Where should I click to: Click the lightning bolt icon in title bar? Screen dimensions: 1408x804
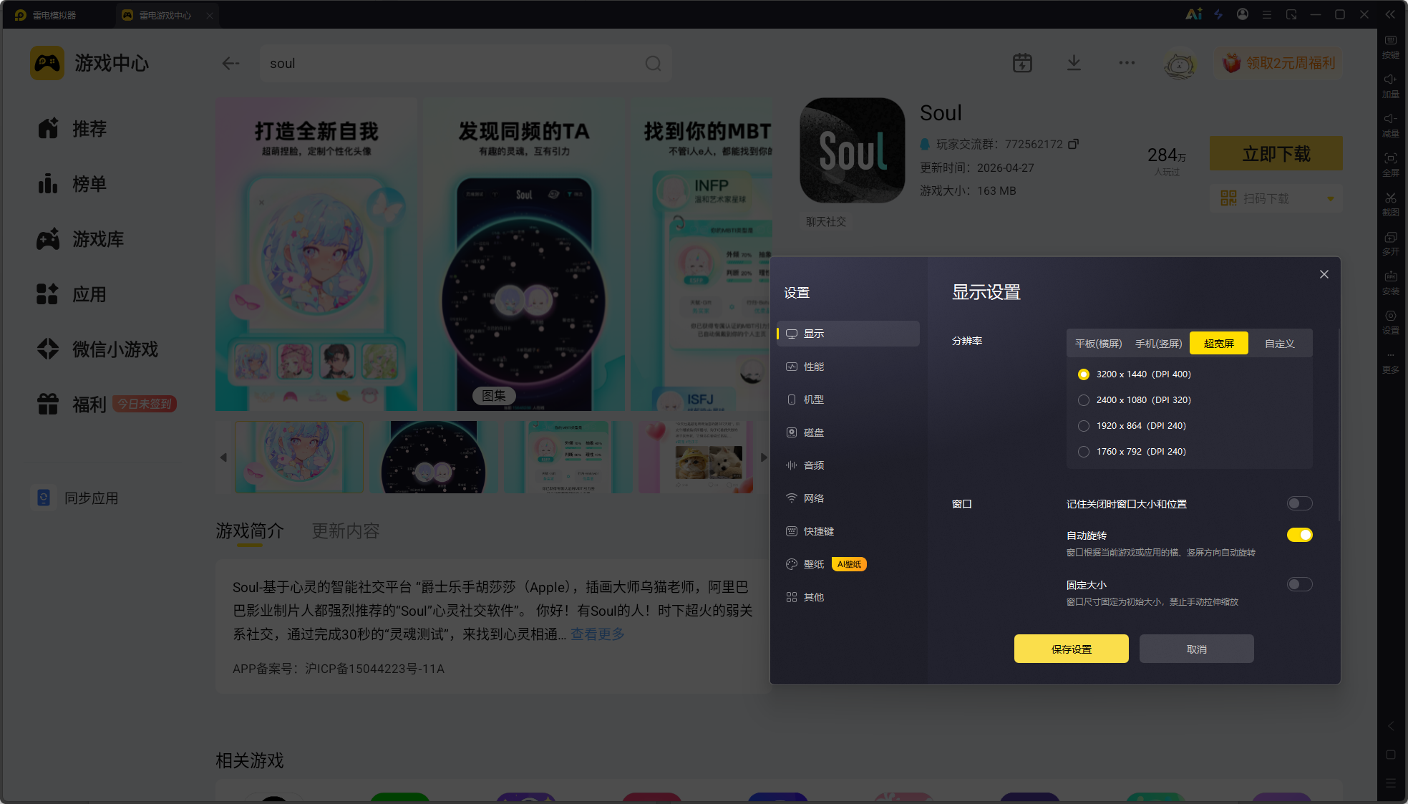(x=1218, y=14)
